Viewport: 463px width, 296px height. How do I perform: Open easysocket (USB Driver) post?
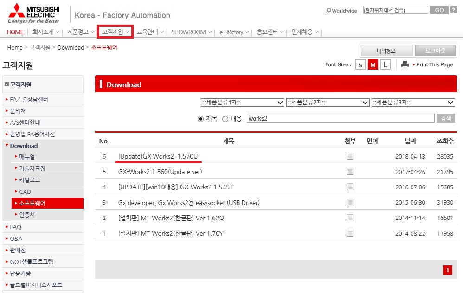189,203
